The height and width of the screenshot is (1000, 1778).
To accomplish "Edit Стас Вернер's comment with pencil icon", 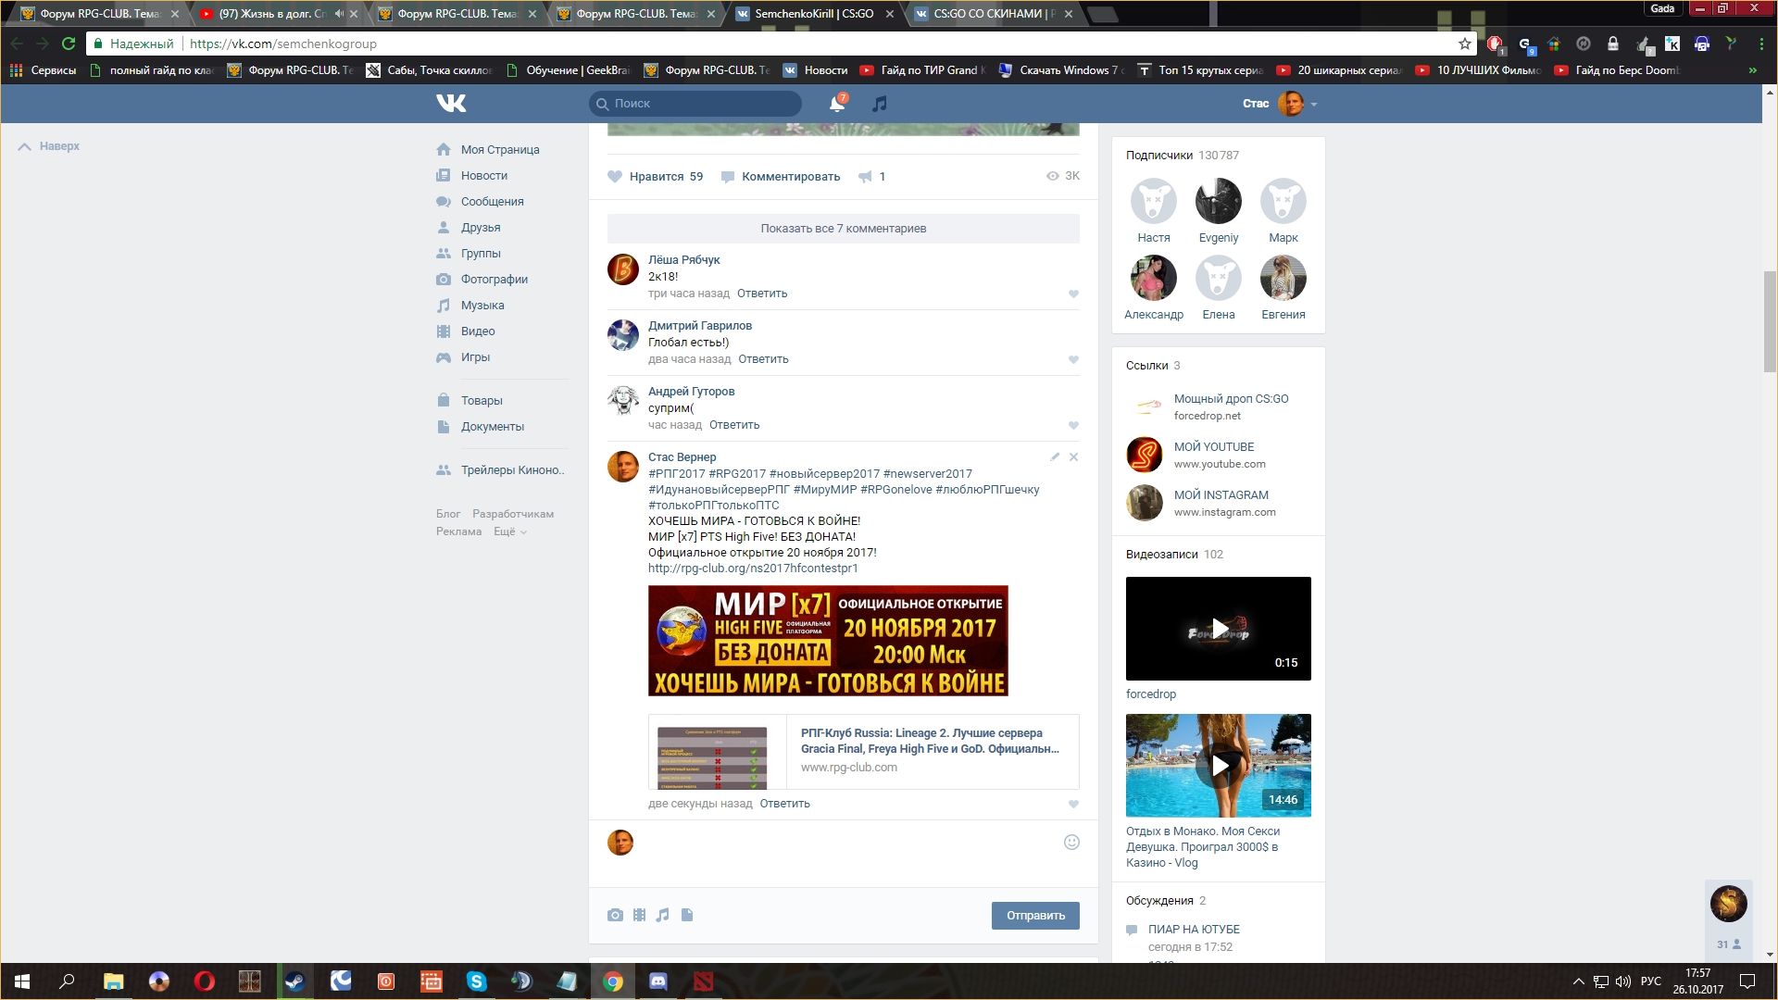I will 1054,457.
